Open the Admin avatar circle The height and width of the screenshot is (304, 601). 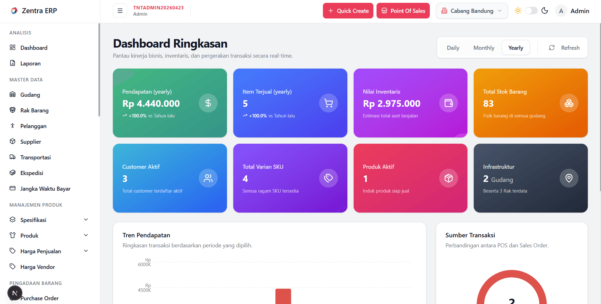coord(561,11)
